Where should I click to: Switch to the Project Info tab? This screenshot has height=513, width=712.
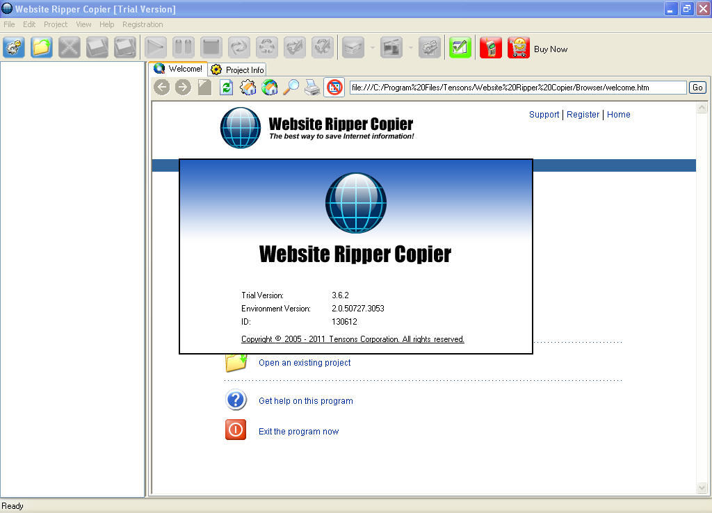pyautogui.click(x=237, y=70)
